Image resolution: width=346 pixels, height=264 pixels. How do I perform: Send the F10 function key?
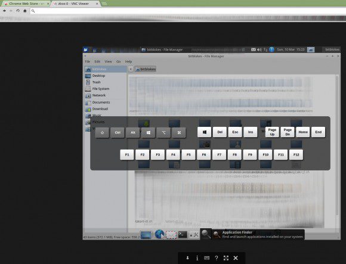tap(265, 155)
